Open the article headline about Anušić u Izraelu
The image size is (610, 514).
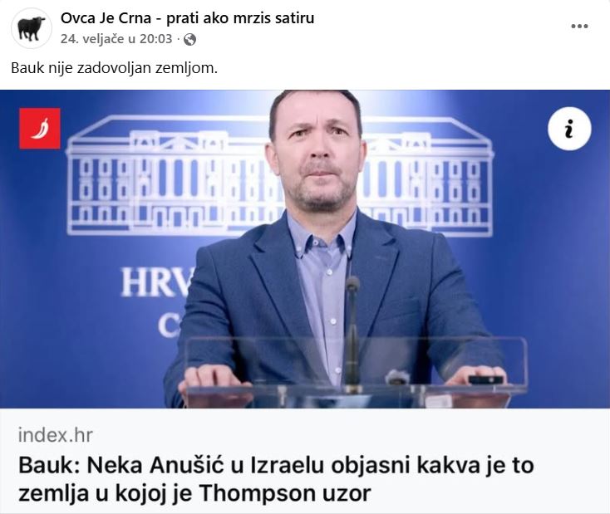tap(276, 479)
